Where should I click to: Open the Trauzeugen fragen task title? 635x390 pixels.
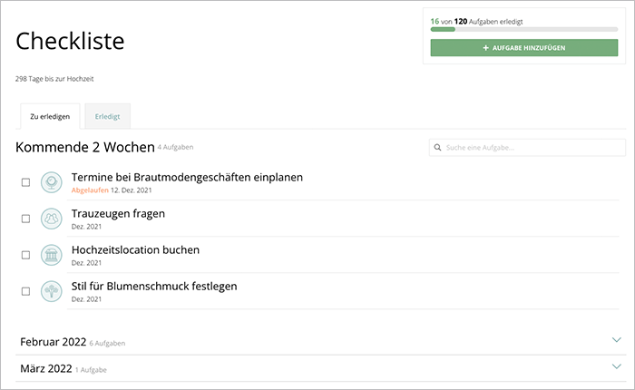pos(118,213)
